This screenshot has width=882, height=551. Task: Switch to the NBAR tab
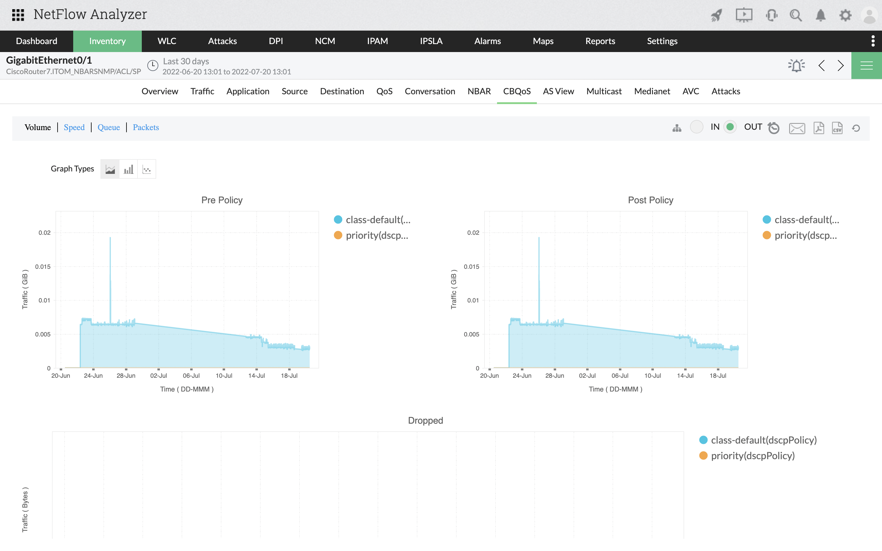479,92
